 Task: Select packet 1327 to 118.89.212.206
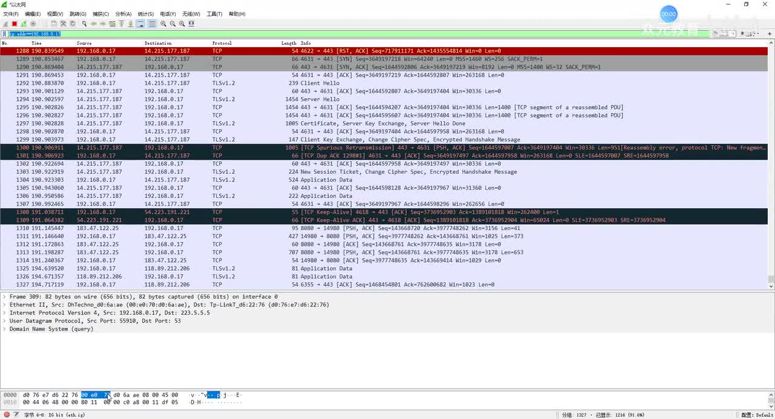click(384, 285)
